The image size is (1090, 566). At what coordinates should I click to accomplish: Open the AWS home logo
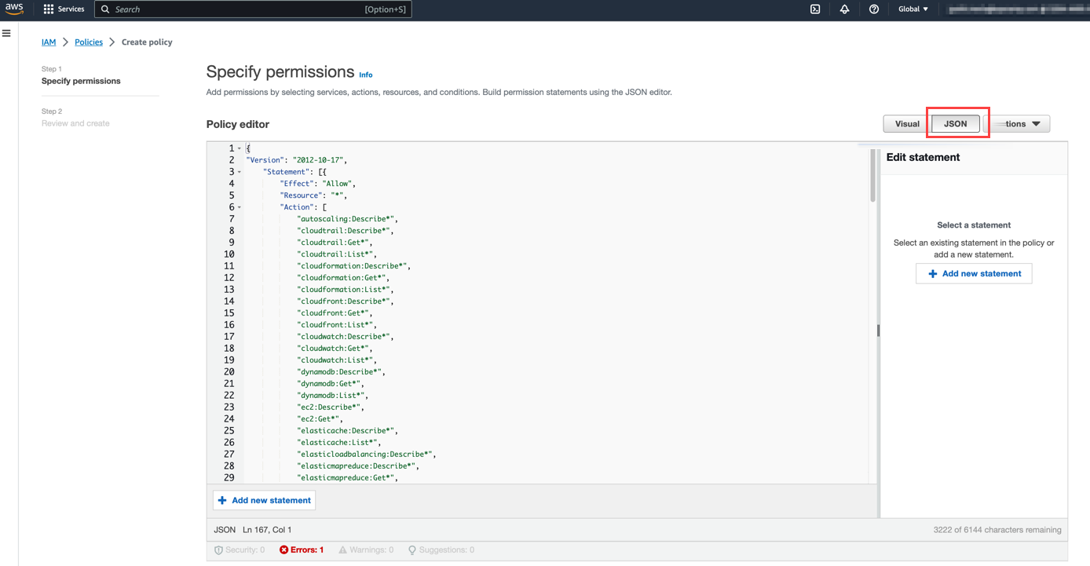tap(15, 9)
